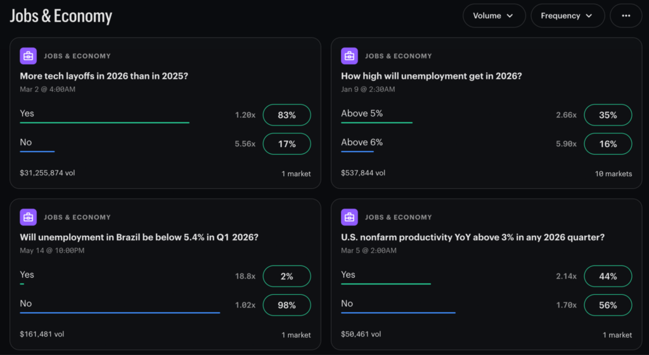Select 44% Yes on nonfarm productivity

coord(608,276)
